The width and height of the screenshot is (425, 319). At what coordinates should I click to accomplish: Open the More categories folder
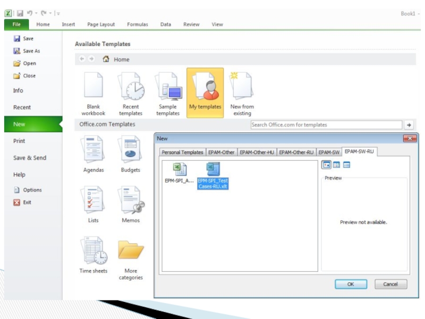131,255
